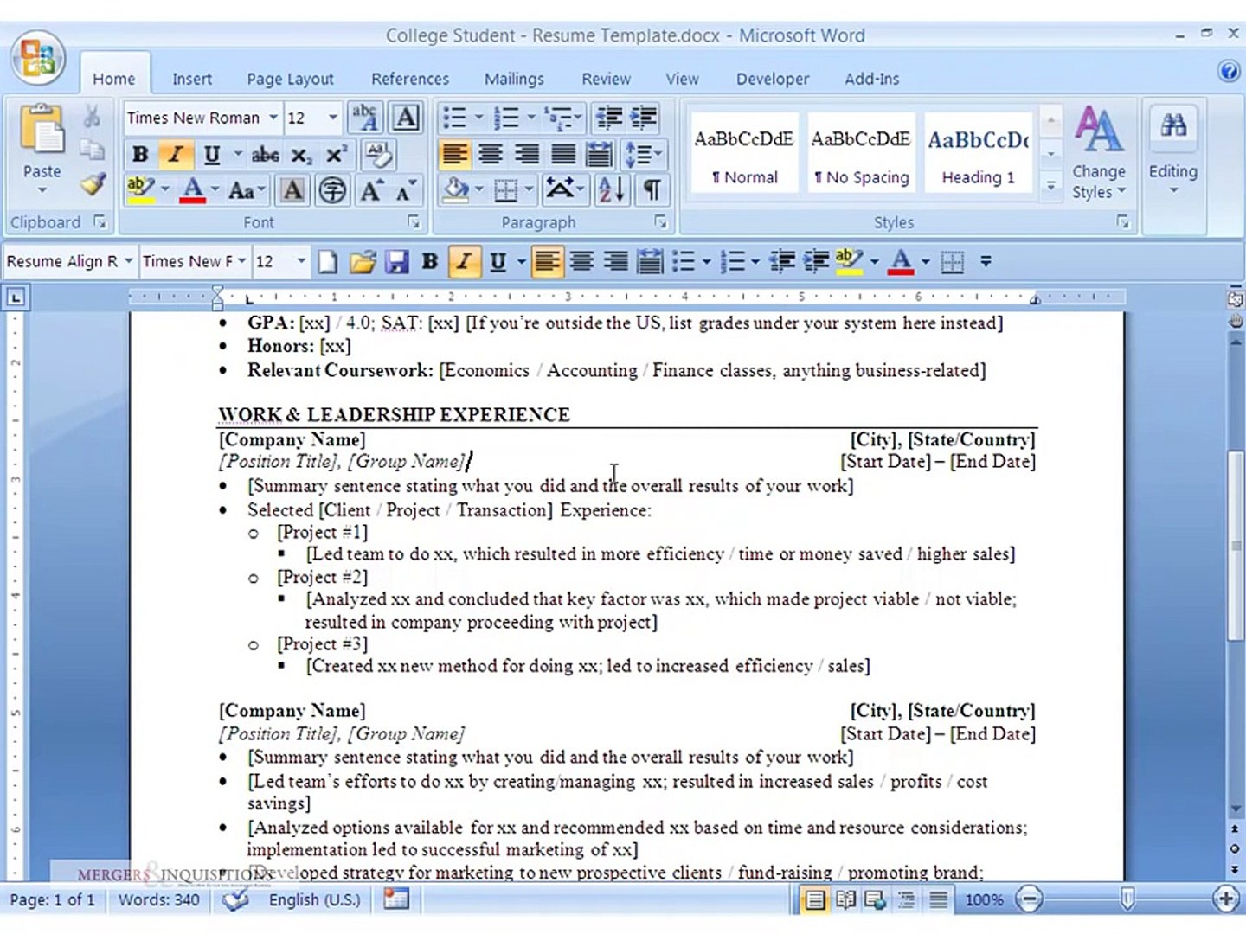This screenshot has width=1246, height=934.
Task: Switch to the Review tab
Action: (x=606, y=79)
